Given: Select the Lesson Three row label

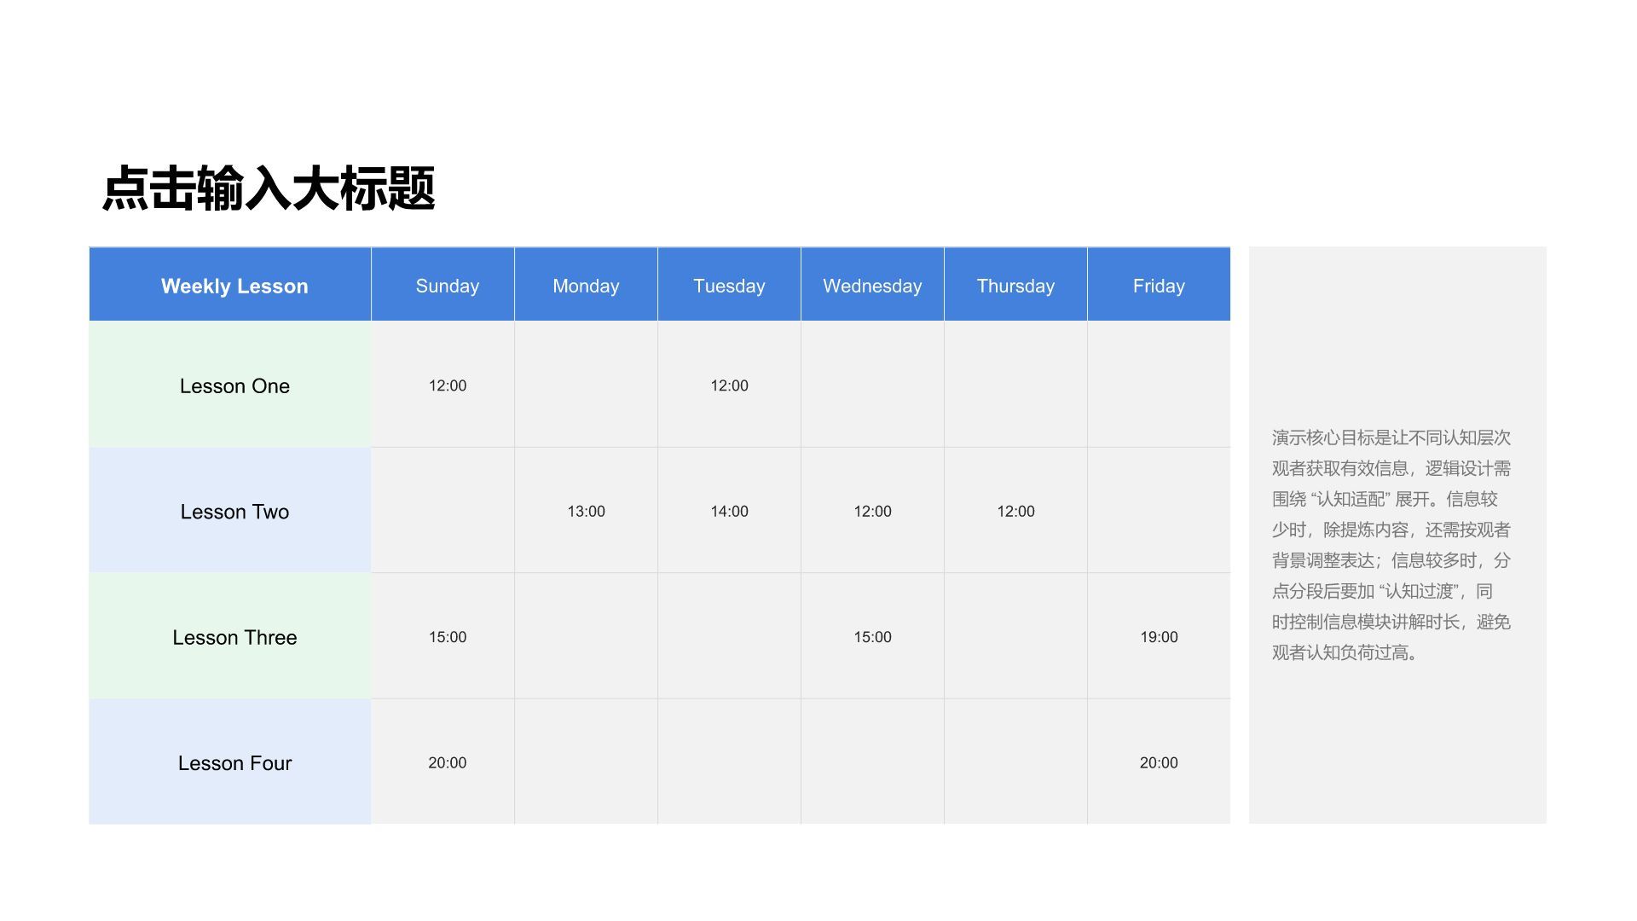Looking at the screenshot, I should [234, 637].
